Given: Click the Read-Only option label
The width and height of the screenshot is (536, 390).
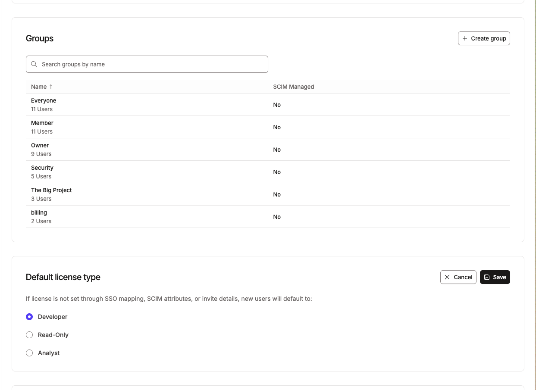Looking at the screenshot, I should coord(53,335).
